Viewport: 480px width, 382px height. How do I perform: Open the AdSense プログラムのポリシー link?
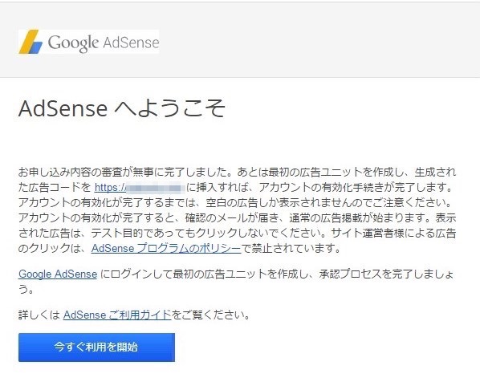(x=166, y=248)
